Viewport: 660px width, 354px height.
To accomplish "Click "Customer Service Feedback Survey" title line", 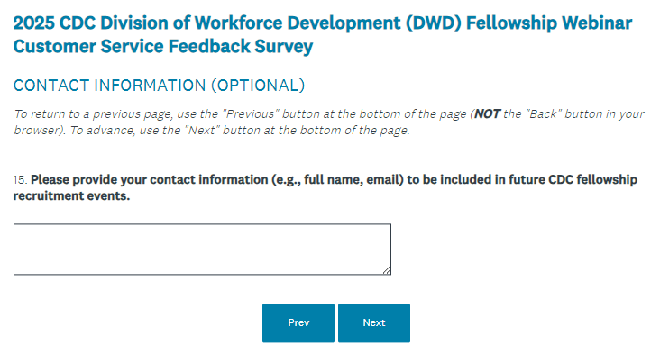I will click(x=163, y=46).
